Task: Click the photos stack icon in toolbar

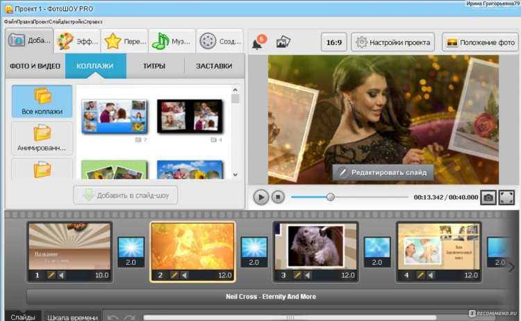Action: click(x=283, y=42)
